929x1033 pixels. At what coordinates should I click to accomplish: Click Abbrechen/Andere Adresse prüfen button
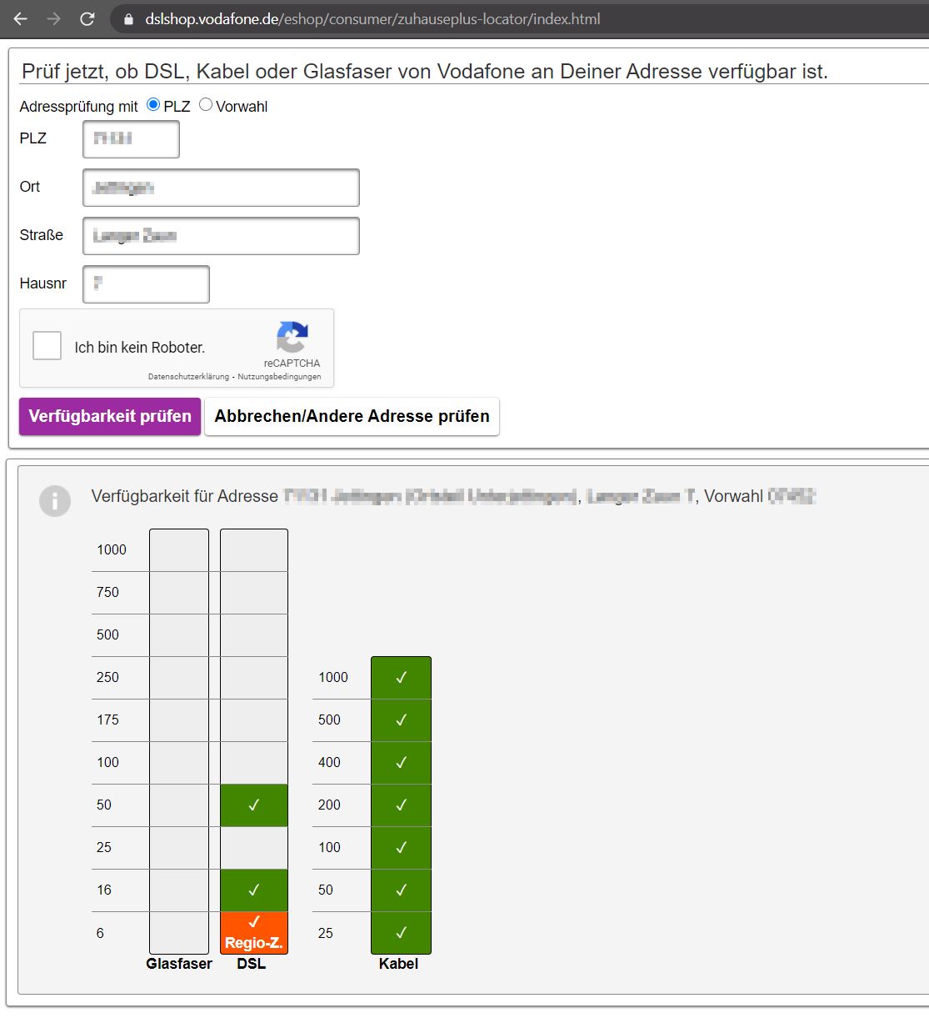pyautogui.click(x=352, y=416)
